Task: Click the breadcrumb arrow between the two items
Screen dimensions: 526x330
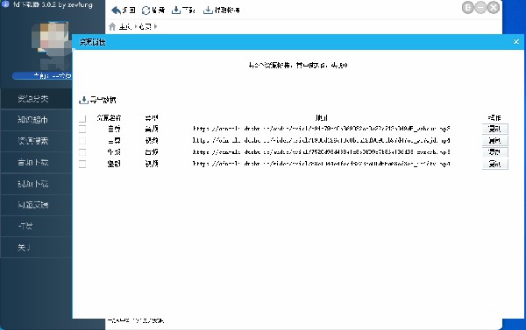Action: [136, 26]
